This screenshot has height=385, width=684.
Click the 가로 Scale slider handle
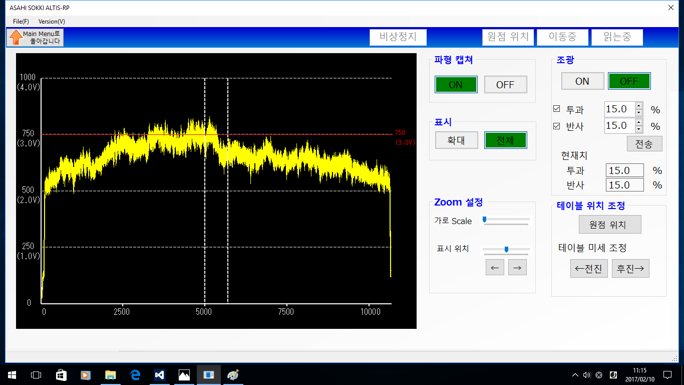(484, 219)
